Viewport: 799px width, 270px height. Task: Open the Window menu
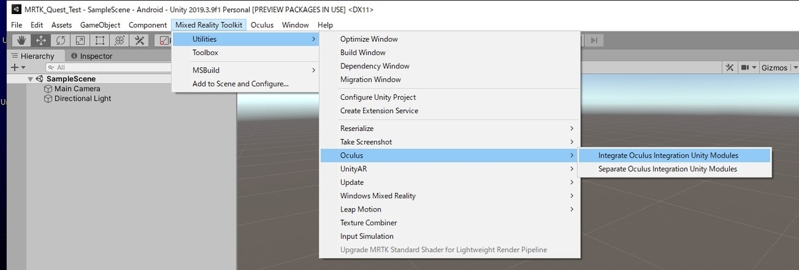coord(295,25)
